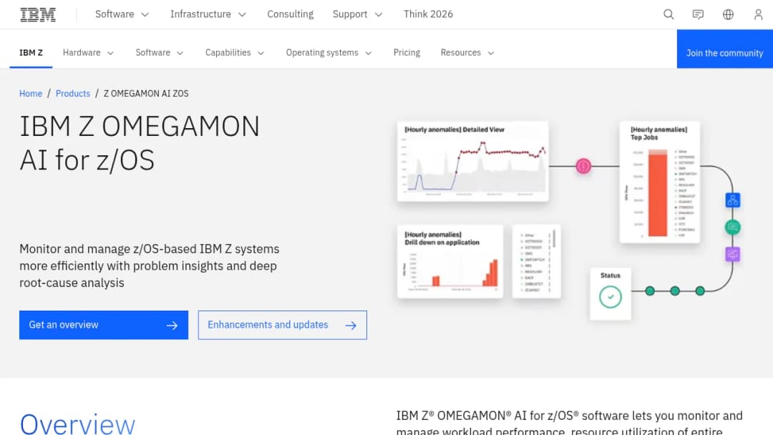Screen dimensions: 773x435
Task: Open the globe region selector
Action: (x=728, y=14)
